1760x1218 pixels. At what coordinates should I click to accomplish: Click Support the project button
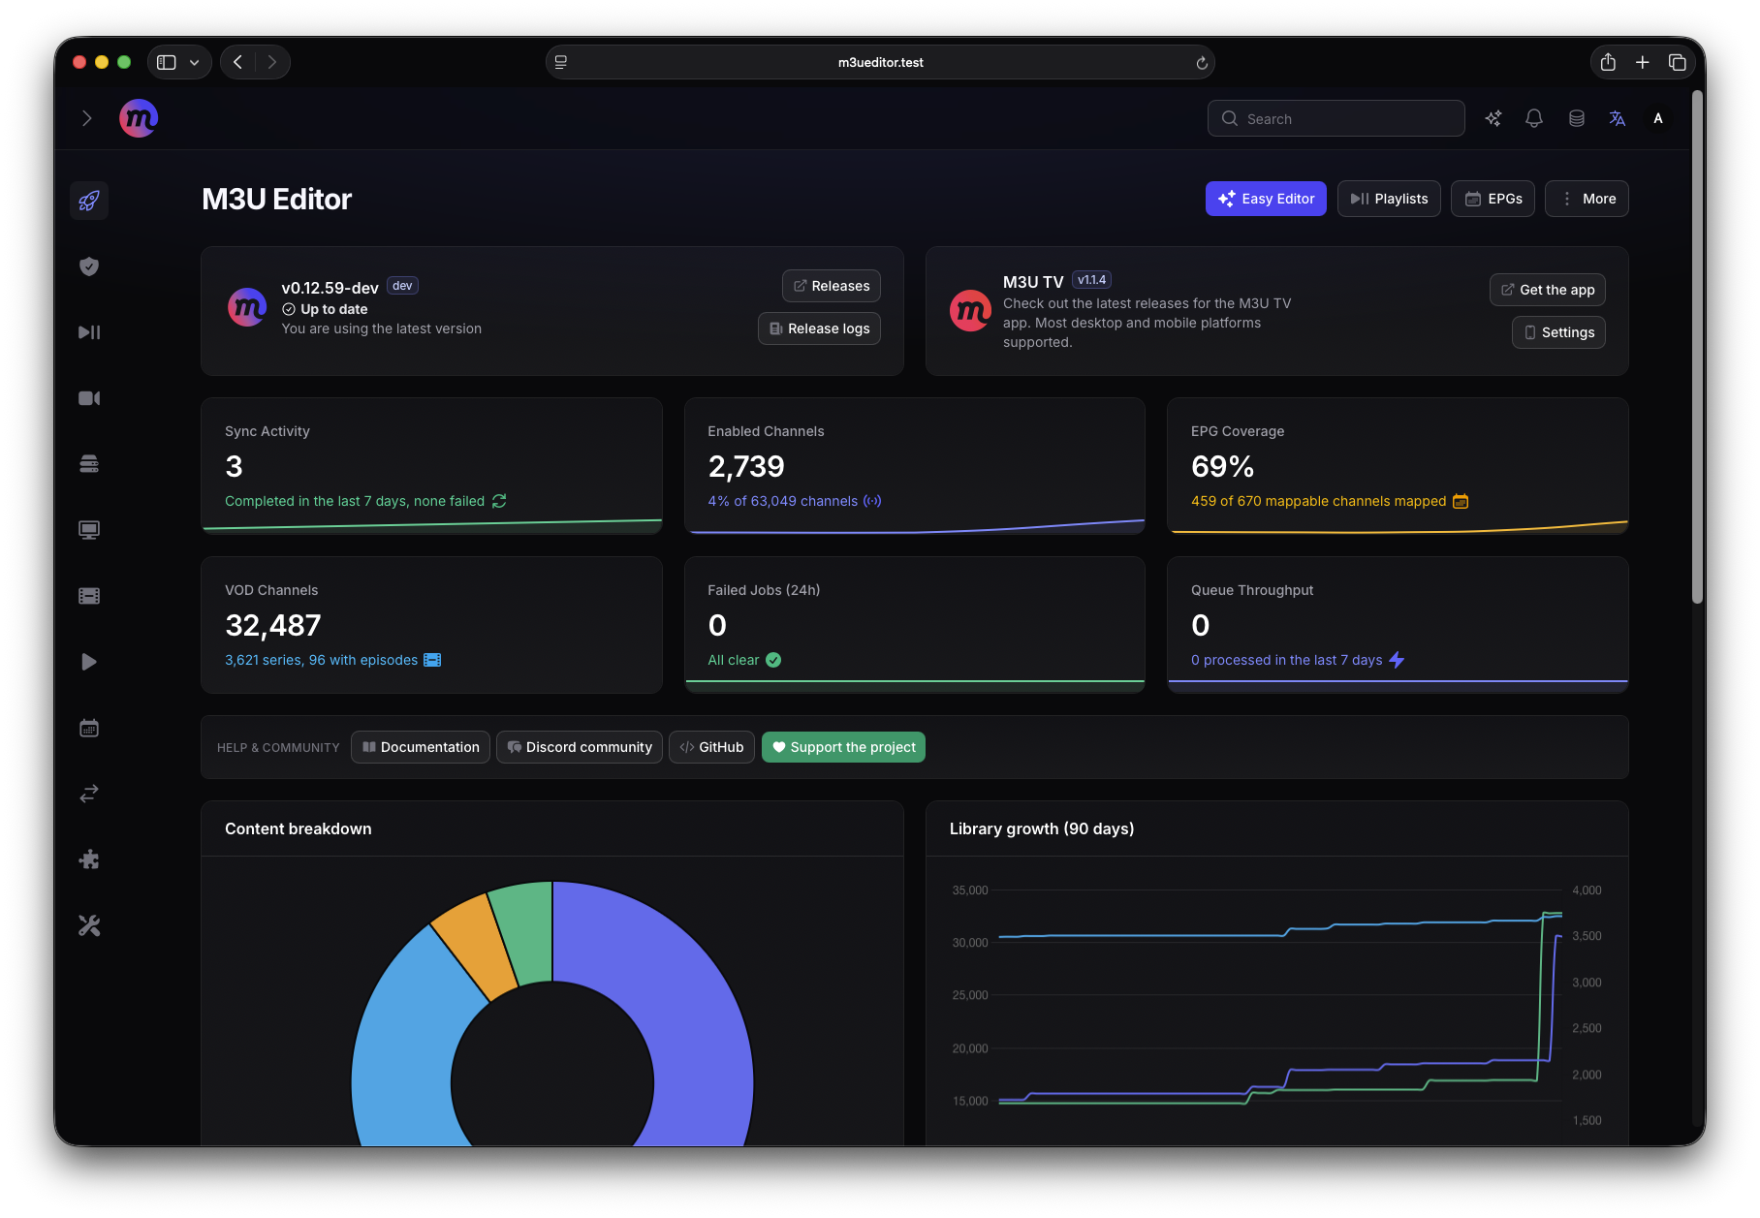pos(843,747)
